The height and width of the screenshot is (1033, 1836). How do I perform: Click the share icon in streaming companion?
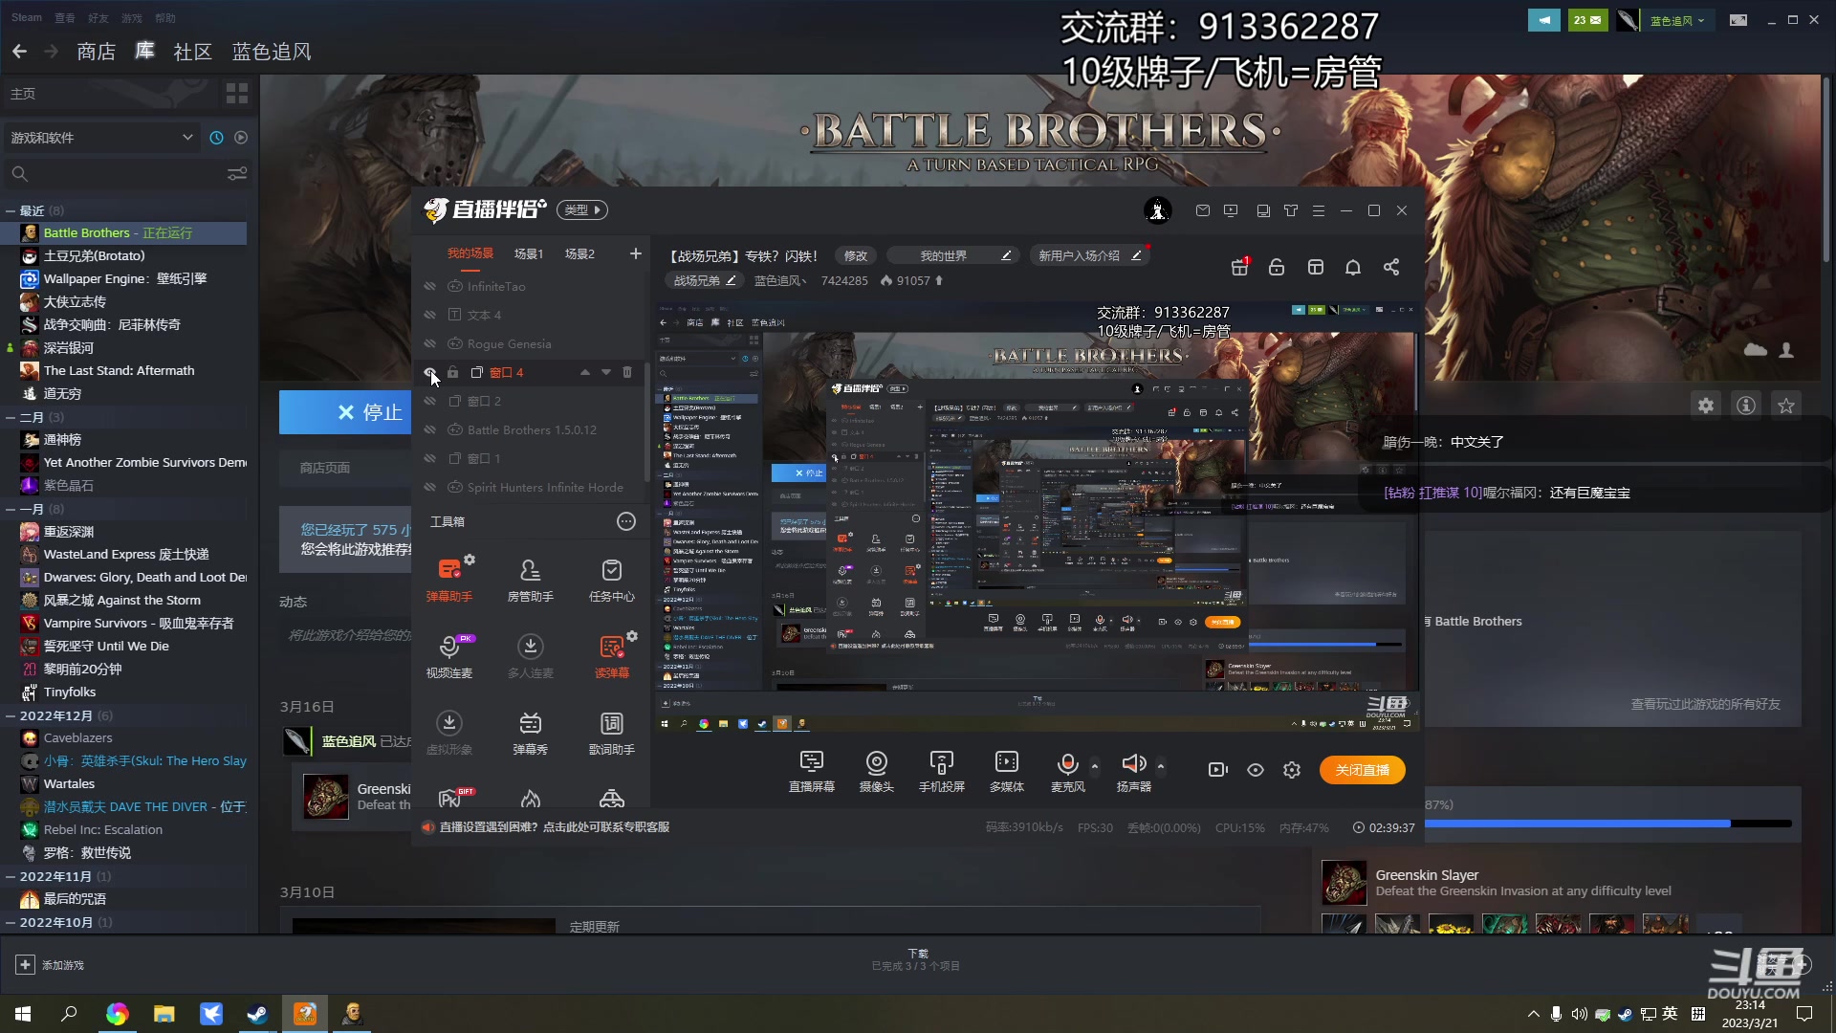[x=1391, y=267]
